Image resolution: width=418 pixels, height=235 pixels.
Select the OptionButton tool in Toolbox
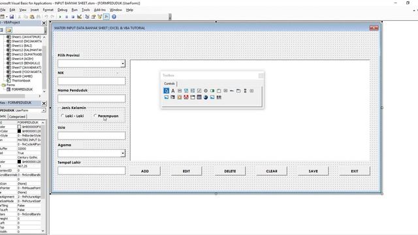206,91
